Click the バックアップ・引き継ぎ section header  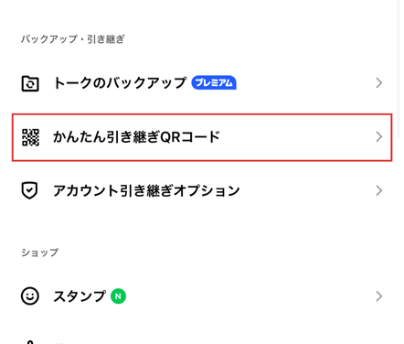pos(73,39)
